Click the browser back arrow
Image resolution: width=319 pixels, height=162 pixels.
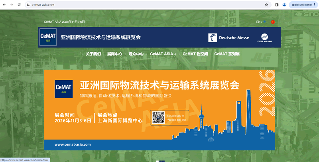[x=4, y=5]
